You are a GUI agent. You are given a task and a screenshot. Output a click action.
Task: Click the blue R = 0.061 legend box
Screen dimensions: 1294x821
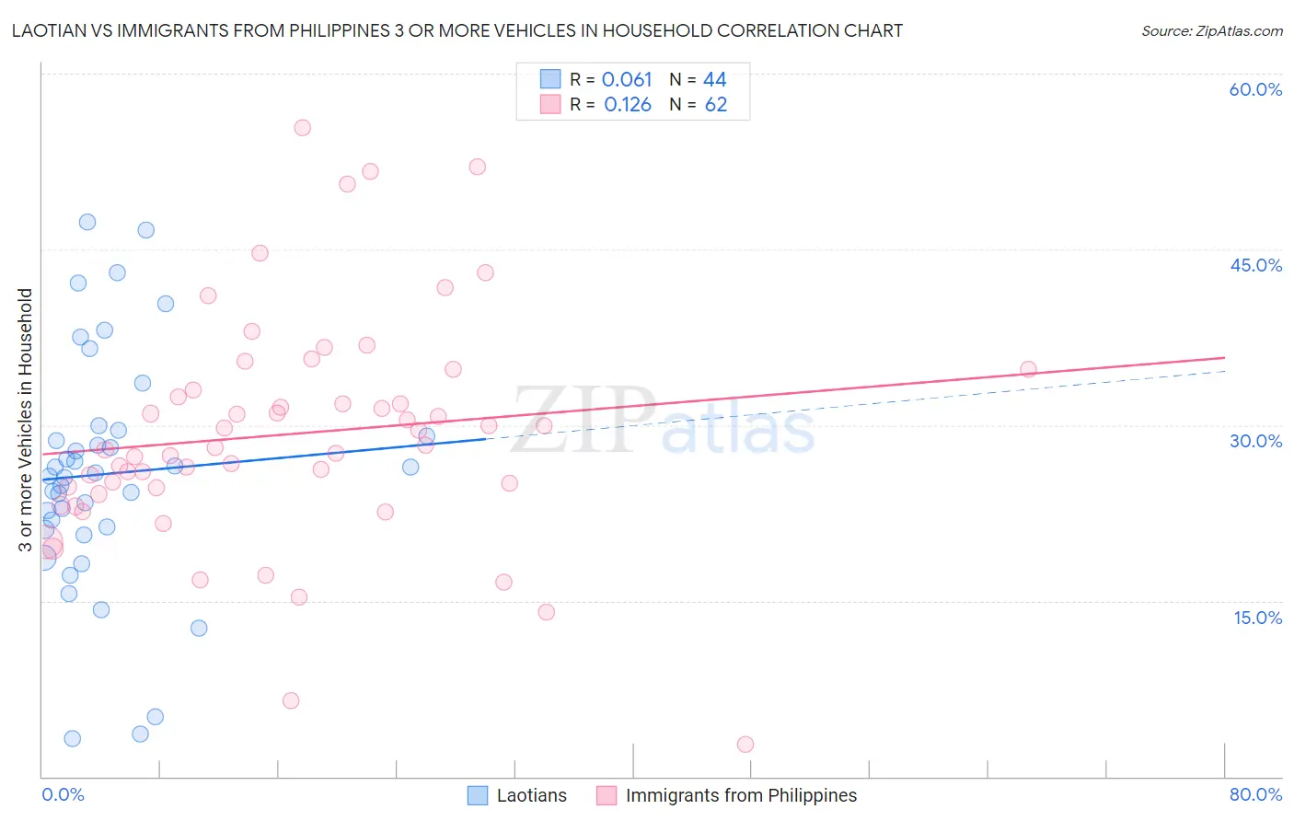(x=549, y=79)
